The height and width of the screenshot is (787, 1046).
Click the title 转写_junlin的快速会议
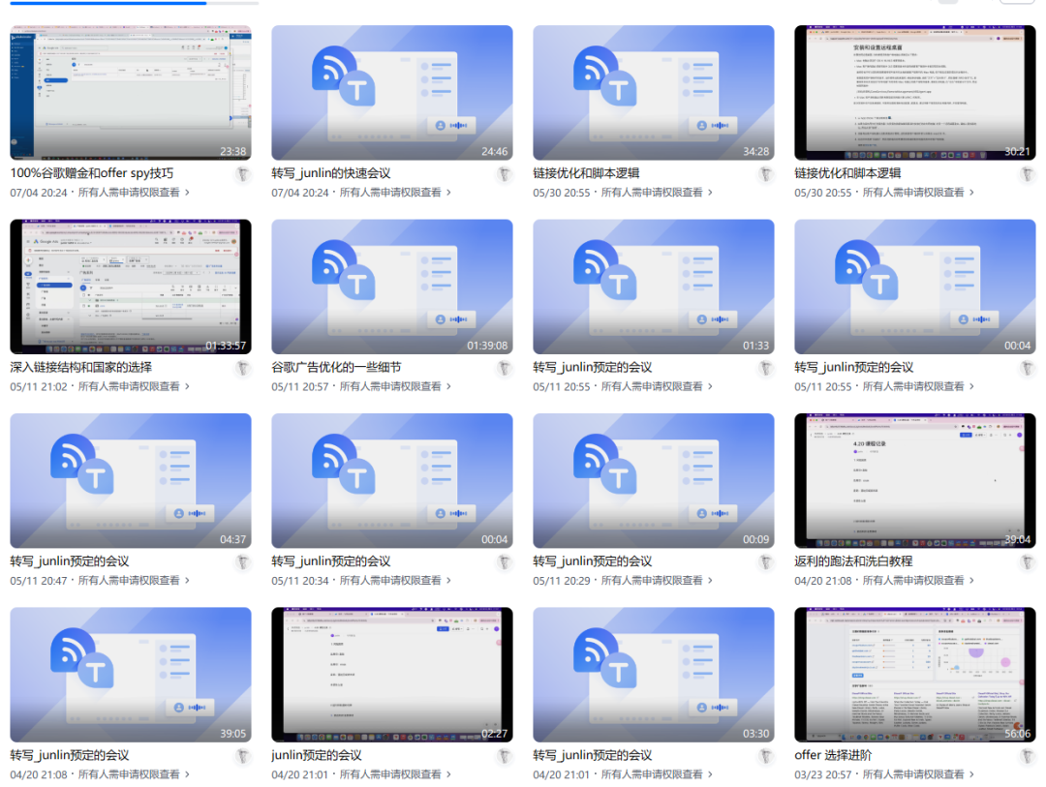pyautogui.click(x=331, y=173)
